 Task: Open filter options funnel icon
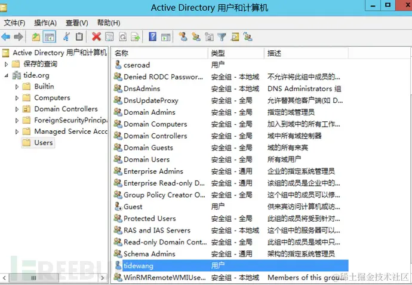click(x=222, y=37)
